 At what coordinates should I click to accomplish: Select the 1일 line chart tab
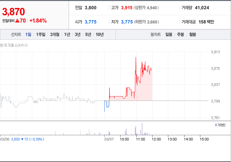coord(28,34)
